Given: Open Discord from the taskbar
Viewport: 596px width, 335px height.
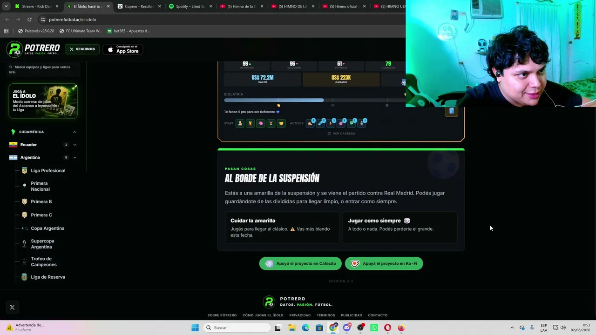Looking at the screenshot, I should coord(347,328).
